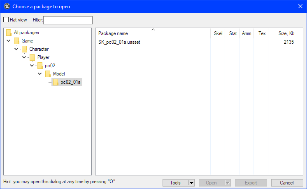This screenshot has height=189, width=307.
Task: Click the Player folder icon
Action: pos(33,57)
